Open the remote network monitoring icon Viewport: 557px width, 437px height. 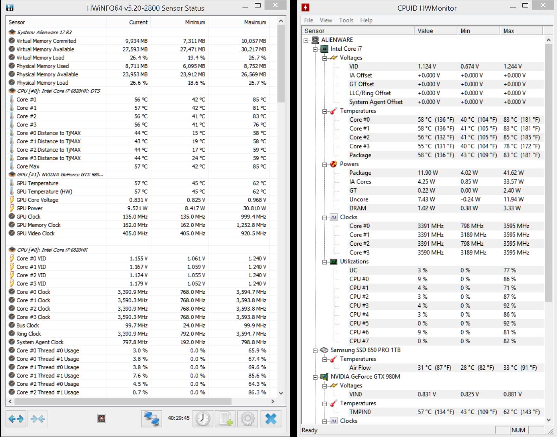pyautogui.click(x=152, y=419)
